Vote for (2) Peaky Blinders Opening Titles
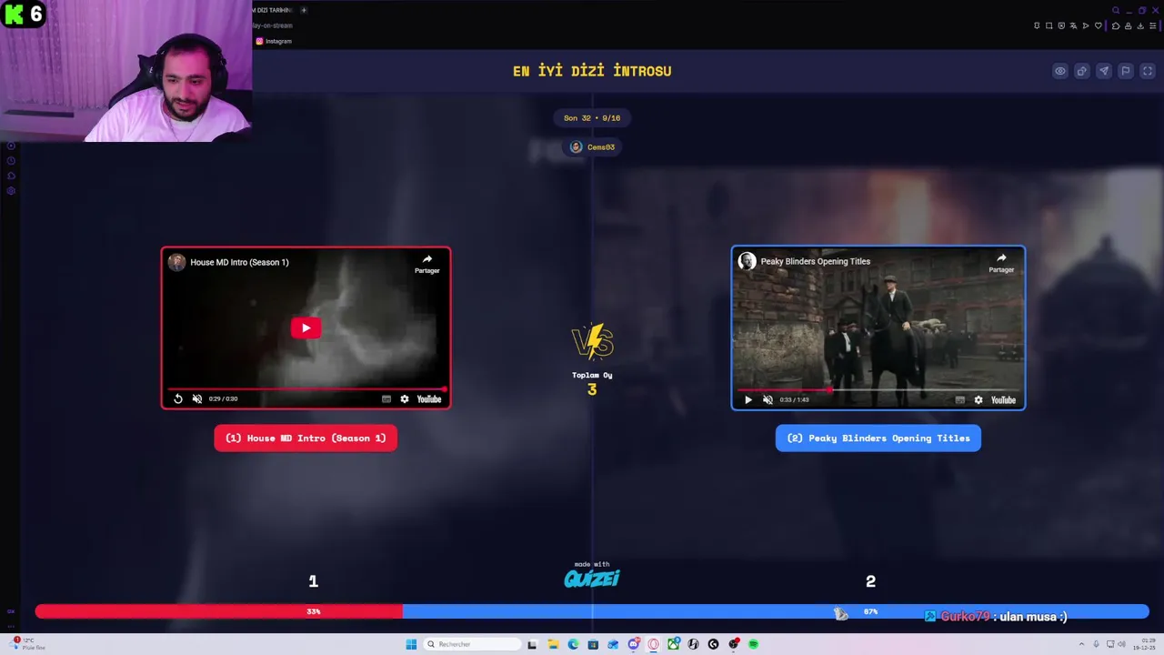Viewport: 1164px width, 655px height. click(878, 438)
